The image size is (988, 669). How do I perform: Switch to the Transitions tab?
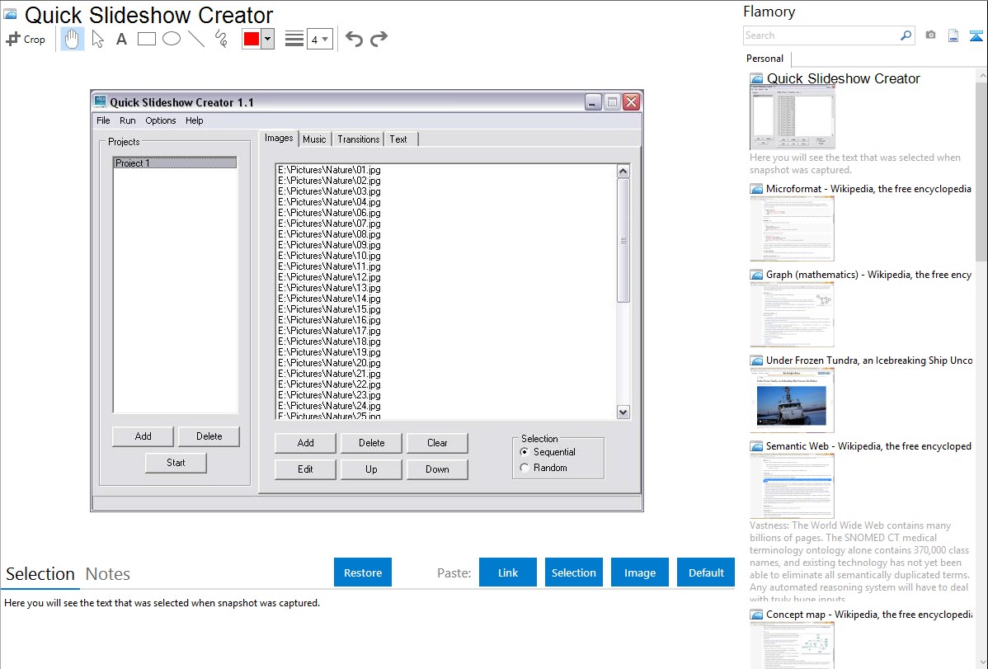tap(359, 139)
